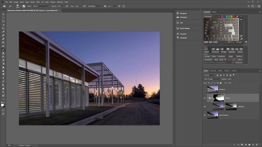Screen dimensions: 262x147
Task: Select the Hand tool
Action: [3, 89]
